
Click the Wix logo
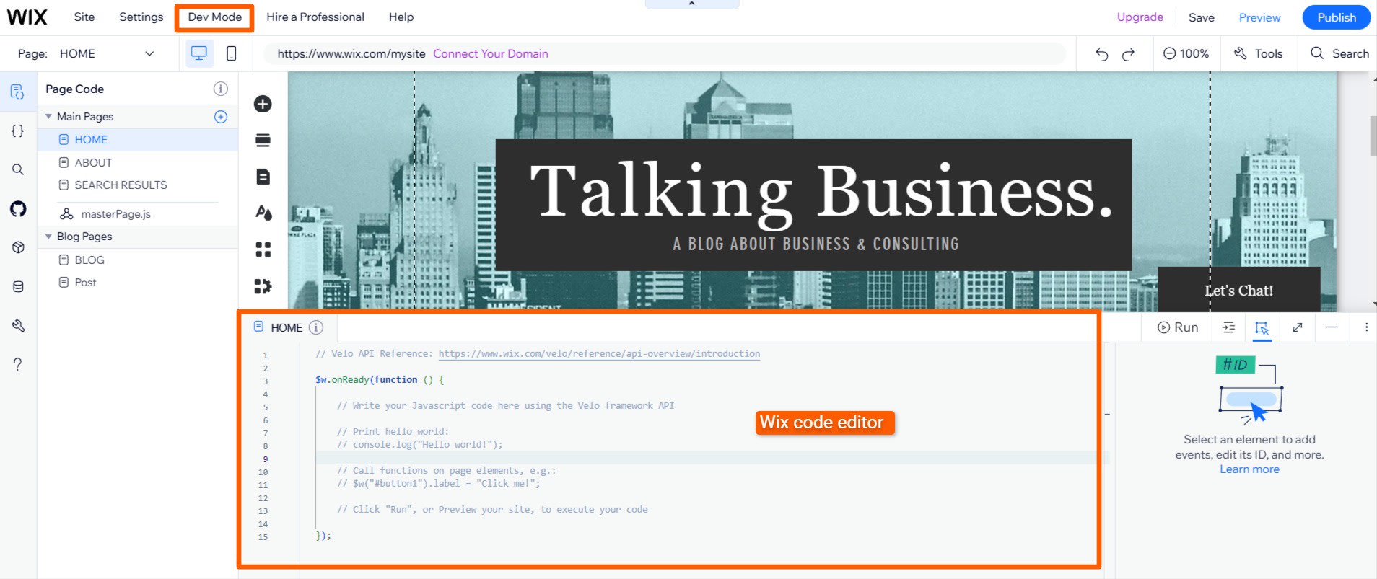(x=27, y=17)
